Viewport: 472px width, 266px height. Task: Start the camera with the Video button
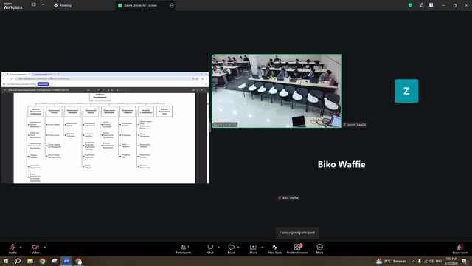pos(35,249)
